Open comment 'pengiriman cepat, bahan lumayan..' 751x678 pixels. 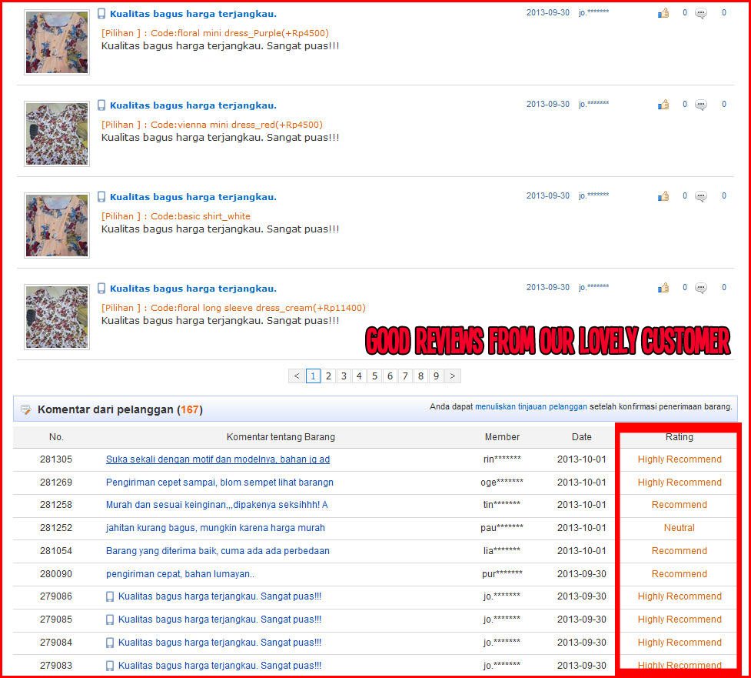tap(180, 574)
